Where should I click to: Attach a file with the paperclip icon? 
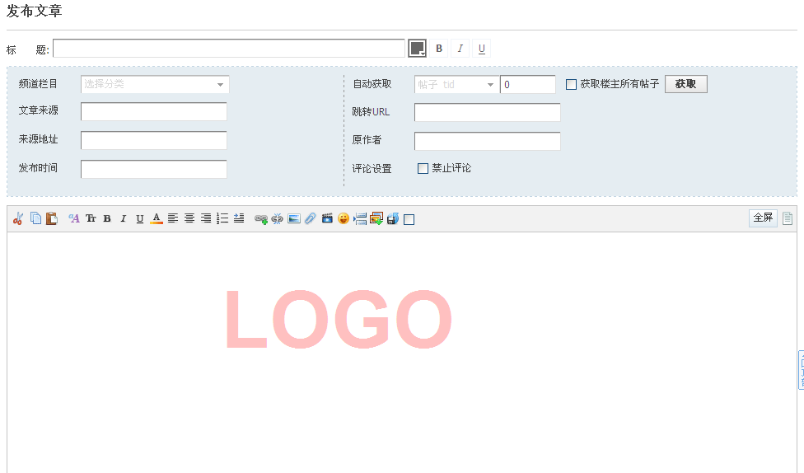click(x=311, y=219)
